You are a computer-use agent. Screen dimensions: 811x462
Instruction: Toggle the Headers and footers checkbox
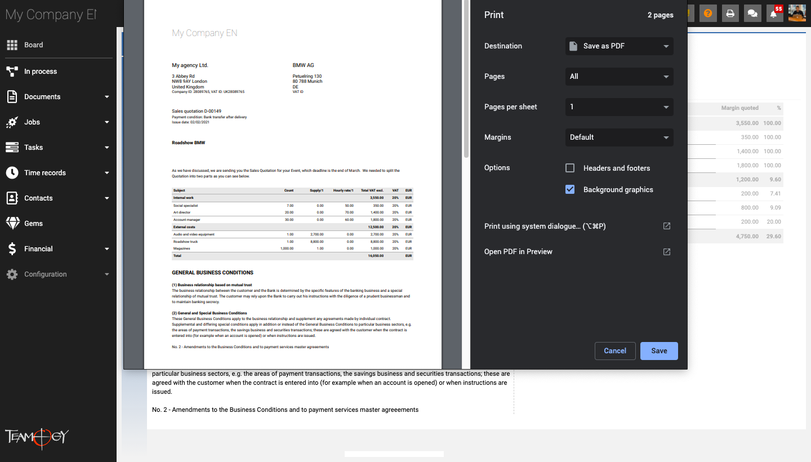click(570, 168)
